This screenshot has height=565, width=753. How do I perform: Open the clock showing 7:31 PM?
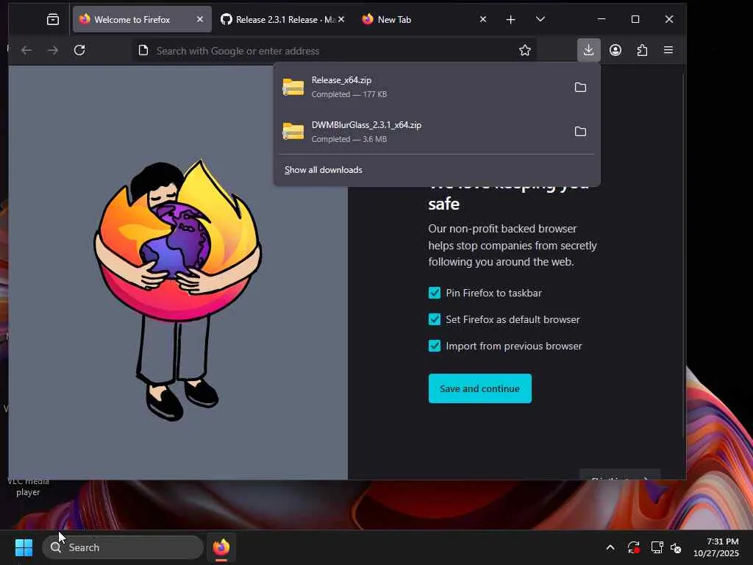tap(716, 547)
